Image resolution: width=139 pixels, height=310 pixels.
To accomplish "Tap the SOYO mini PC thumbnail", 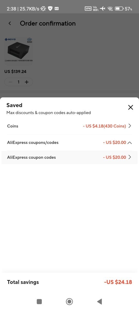I will (x=19, y=50).
